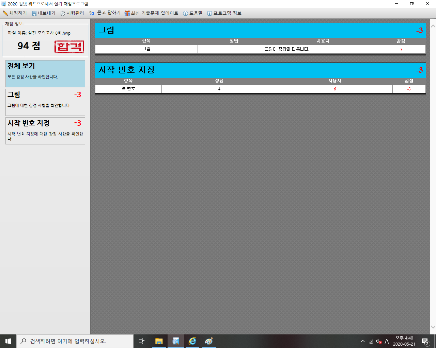Click the 그림이 정답과 다릅니다. cell

[287, 49]
